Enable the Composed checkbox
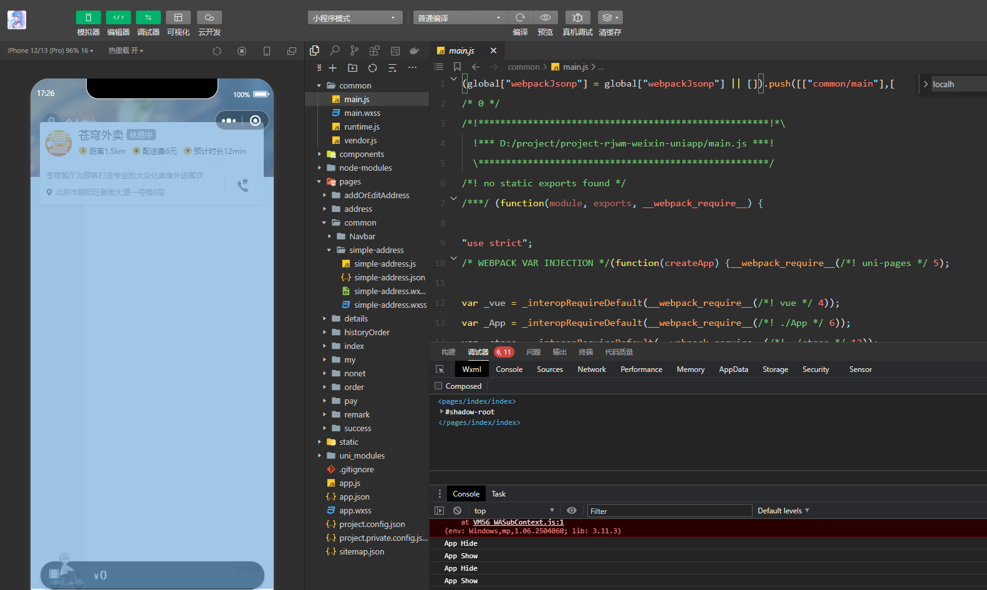Image resolution: width=987 pixels, height=590 pixels. [x=438, y=386]
